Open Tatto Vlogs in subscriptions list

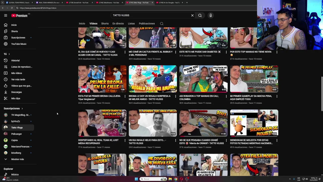[17, 128]
